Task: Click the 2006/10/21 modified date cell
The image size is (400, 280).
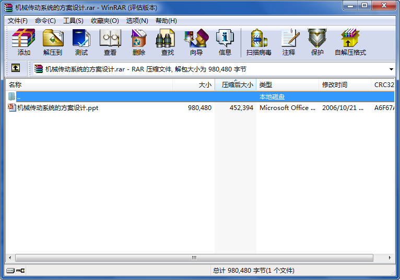Action: [343, 108]
